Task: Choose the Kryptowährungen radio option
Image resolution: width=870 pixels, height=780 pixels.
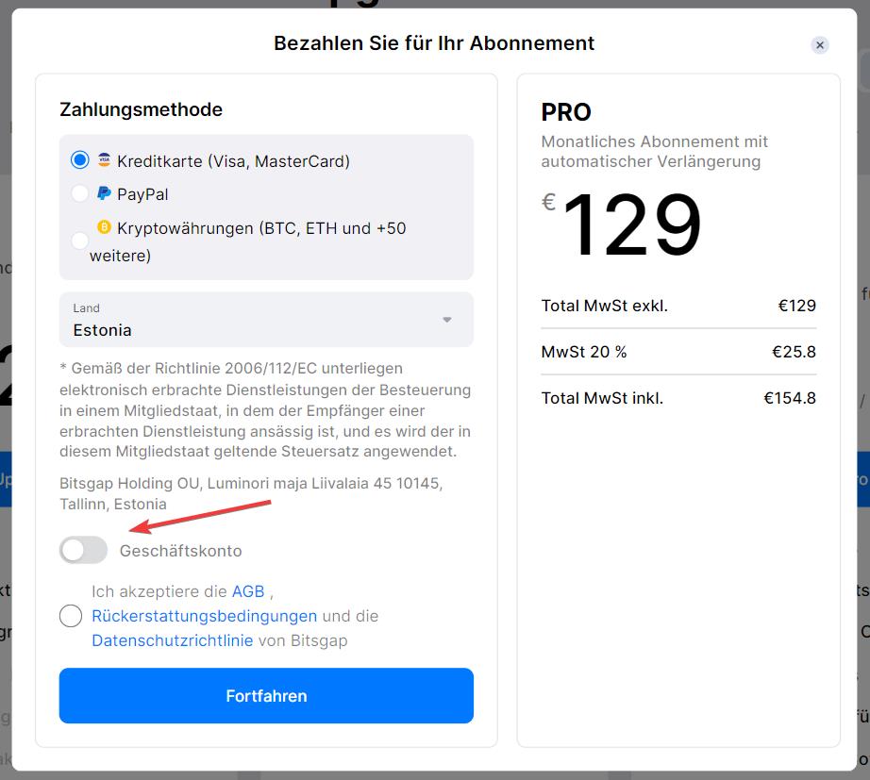Action: pyautogui.click(x=80, y=241)
